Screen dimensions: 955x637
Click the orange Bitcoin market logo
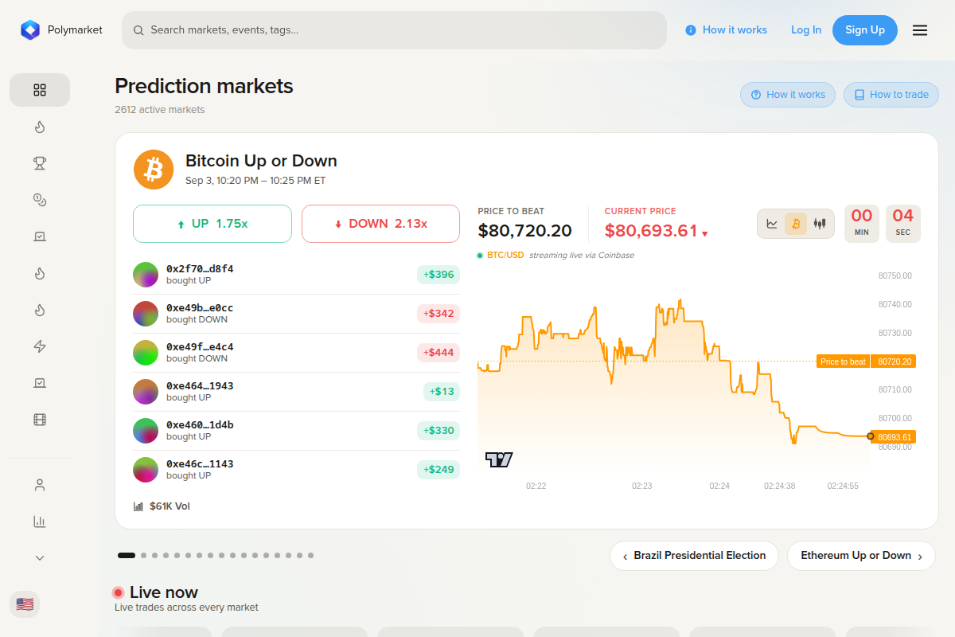click(154, 170)
